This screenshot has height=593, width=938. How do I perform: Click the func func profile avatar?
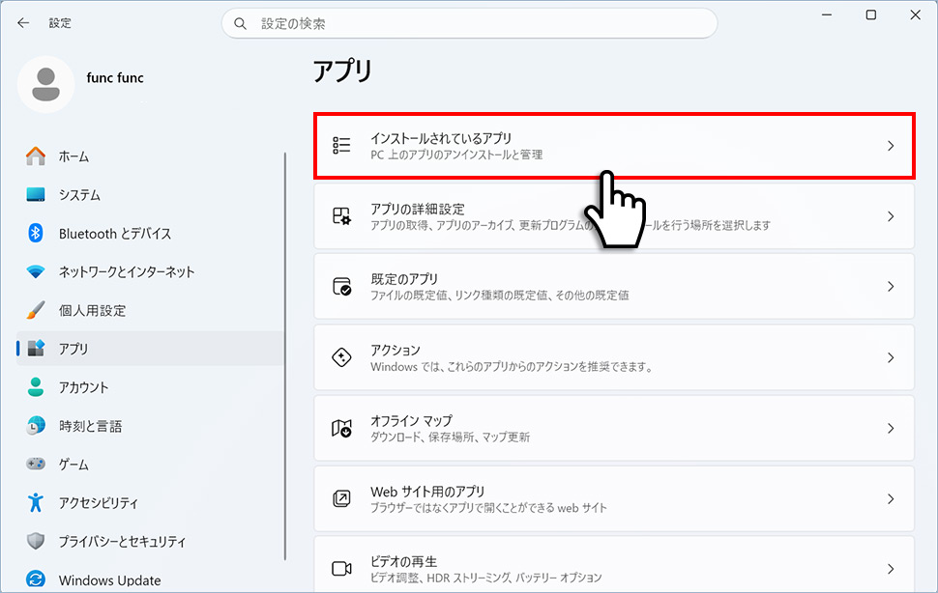[x=45, y=84]
